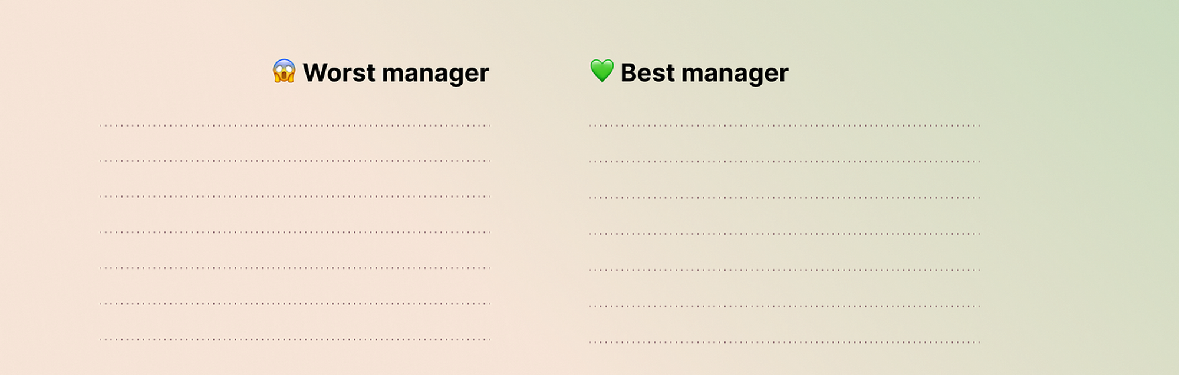Click the green heart emoji icon
This screenshot has height=375, width=1179.
tap(602, 71)
